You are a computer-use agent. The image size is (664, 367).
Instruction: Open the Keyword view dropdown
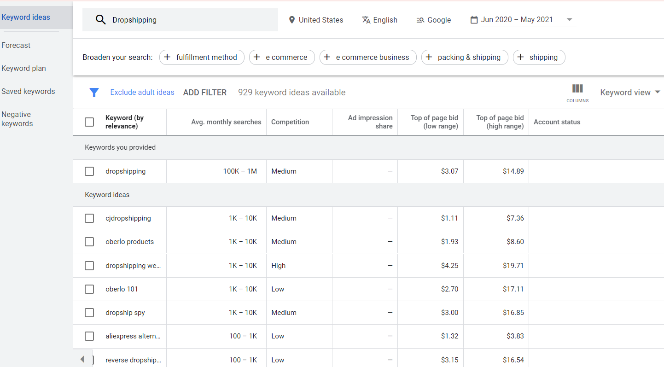(x=630, y=93)
